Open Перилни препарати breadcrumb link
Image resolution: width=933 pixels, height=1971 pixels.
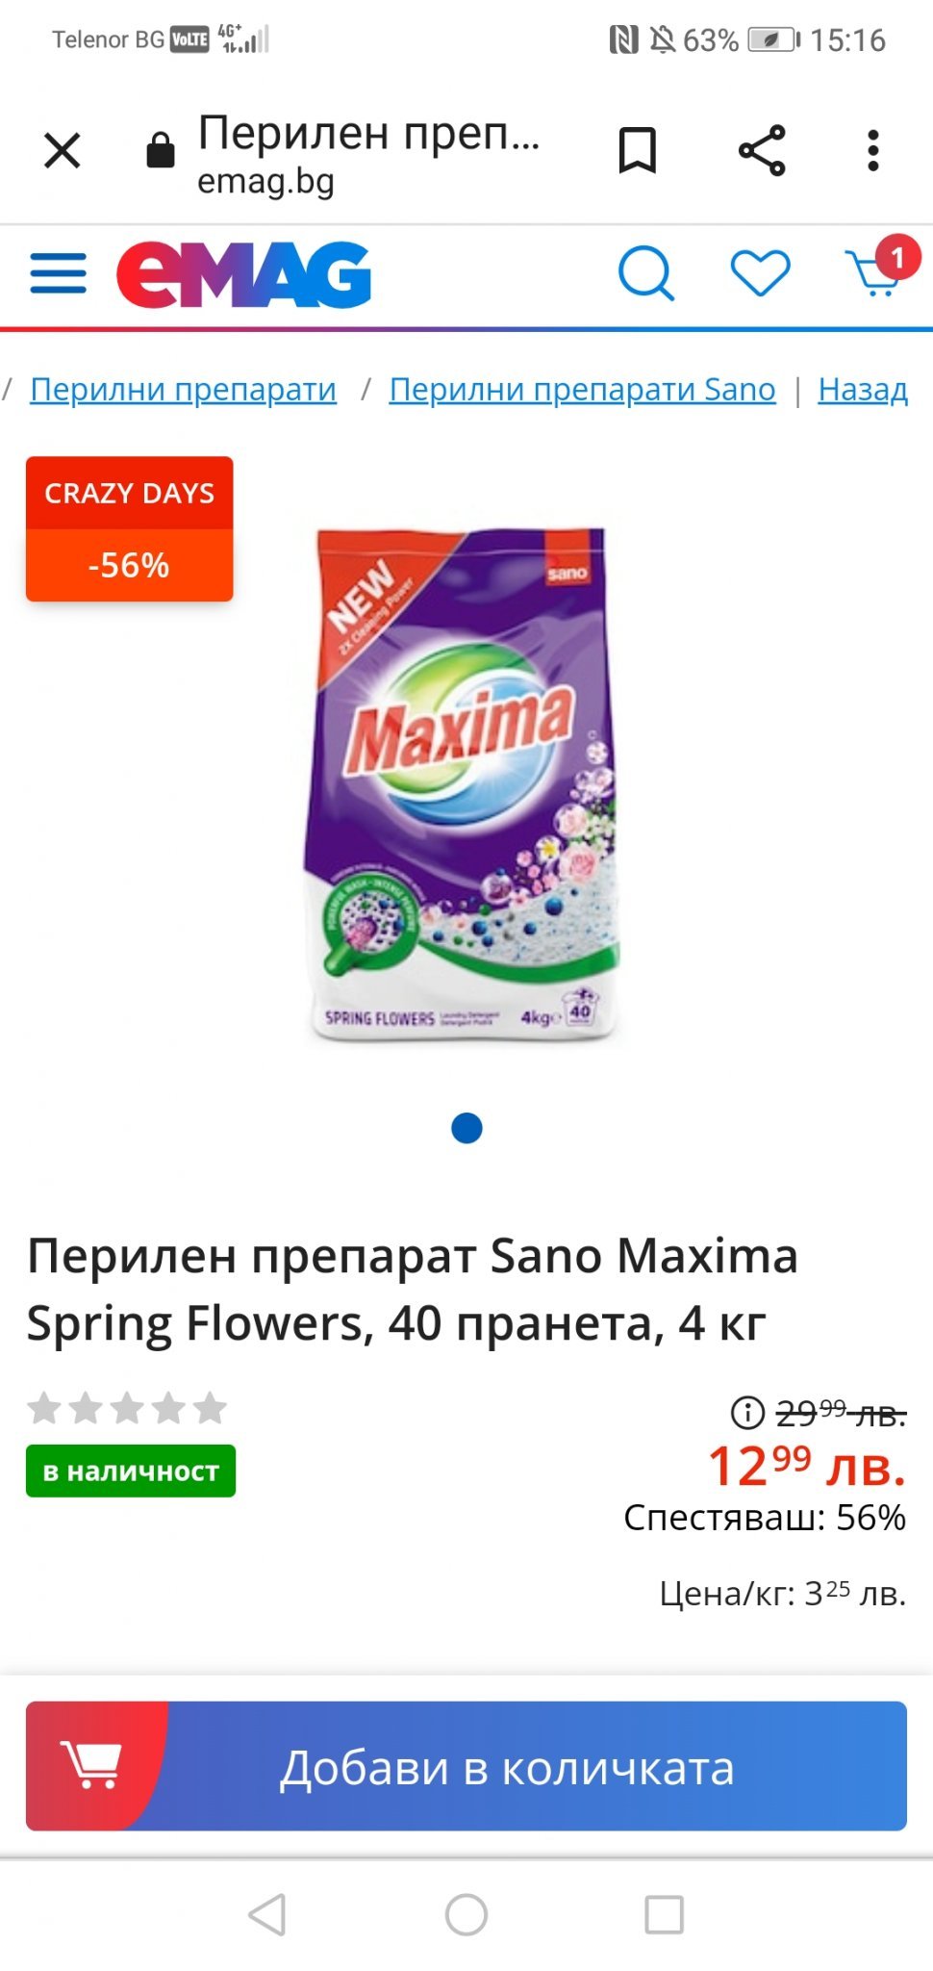[x=184, y=389]
